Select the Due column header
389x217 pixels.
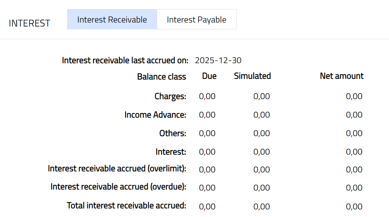[x=209, y=76]
